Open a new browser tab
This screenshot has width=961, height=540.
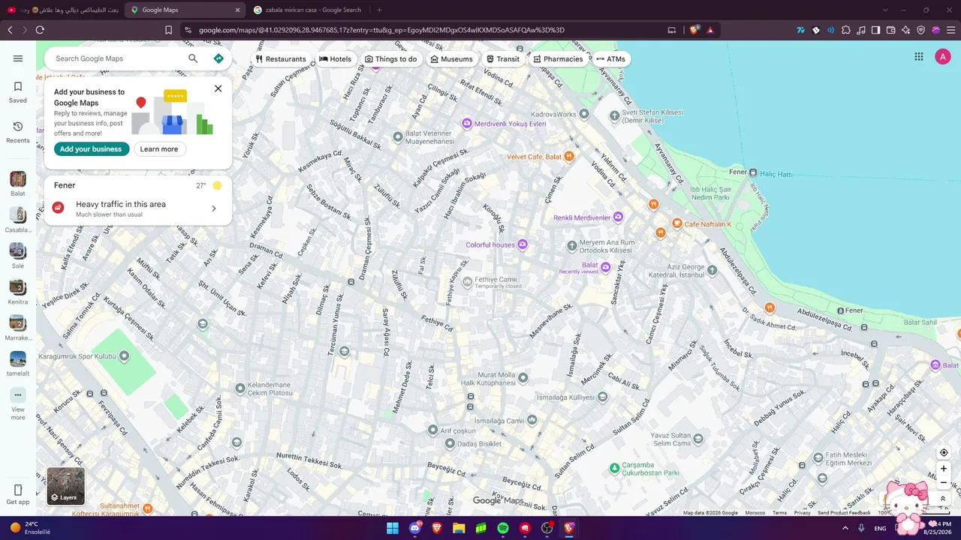379,10
